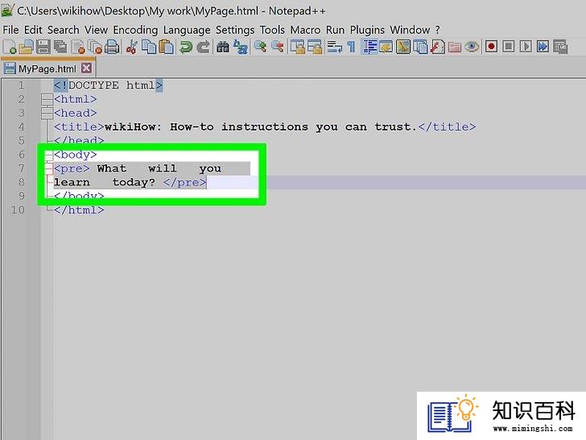Click the Document Map toolbar icon
Image resolution: width=586 pixels, height=440 pixels.
click(403, 47)
